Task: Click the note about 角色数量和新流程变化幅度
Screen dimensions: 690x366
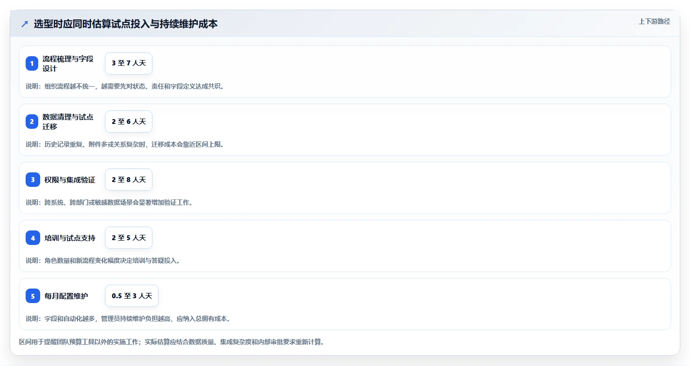Action: pyautogui.click(x=103, y=260)
